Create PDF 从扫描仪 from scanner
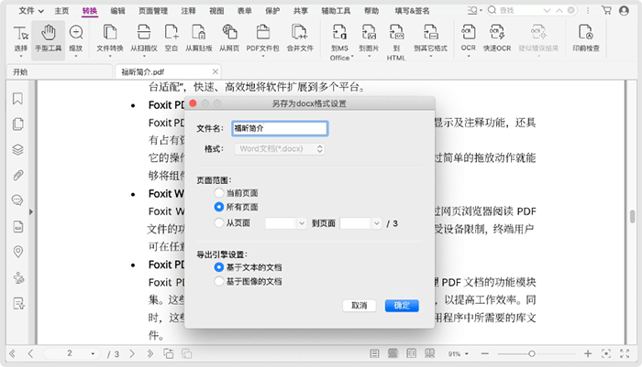Image resolution: width=642 pixels, height=367 pixels. coord(144,39)
